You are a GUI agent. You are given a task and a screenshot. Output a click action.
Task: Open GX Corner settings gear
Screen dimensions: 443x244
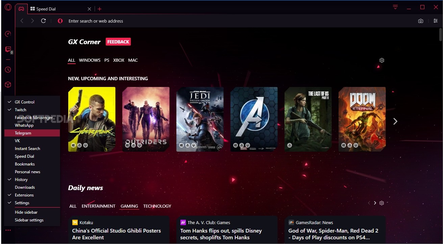coord(382,60)
